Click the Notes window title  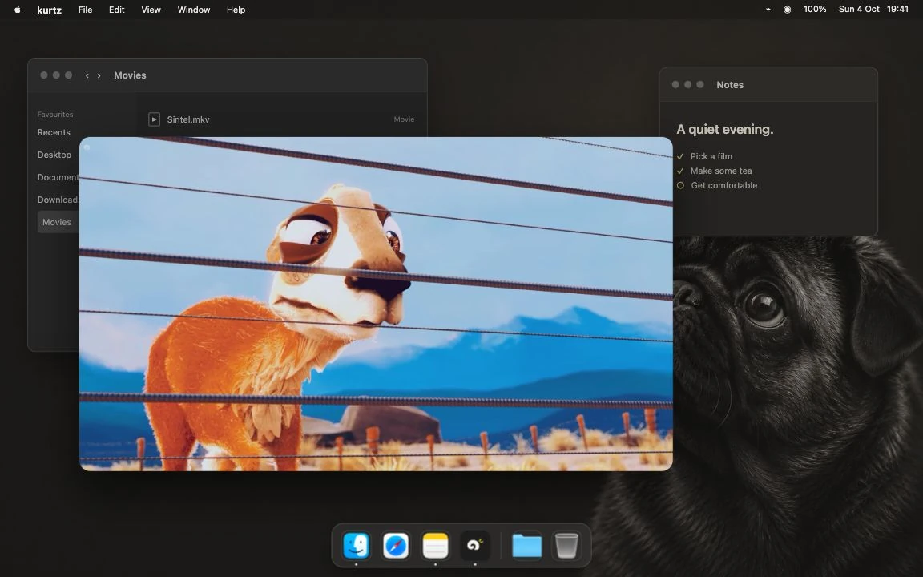pyautogui.click(x=730, y=85)
